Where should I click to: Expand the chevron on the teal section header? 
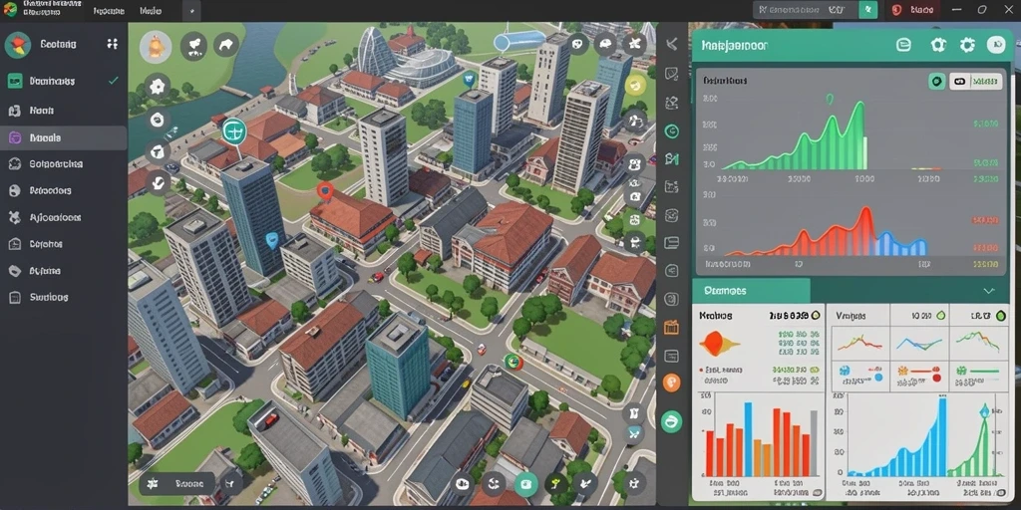pyautogui.click(x=988, y=291)
